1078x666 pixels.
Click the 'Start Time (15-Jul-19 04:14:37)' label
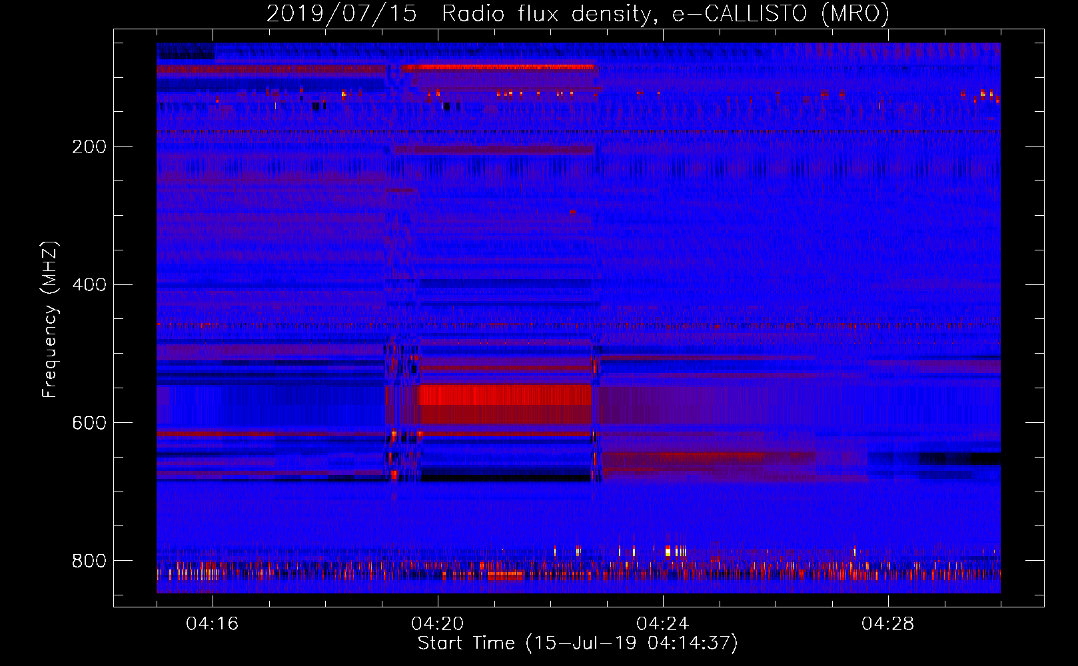pos(578,643)
